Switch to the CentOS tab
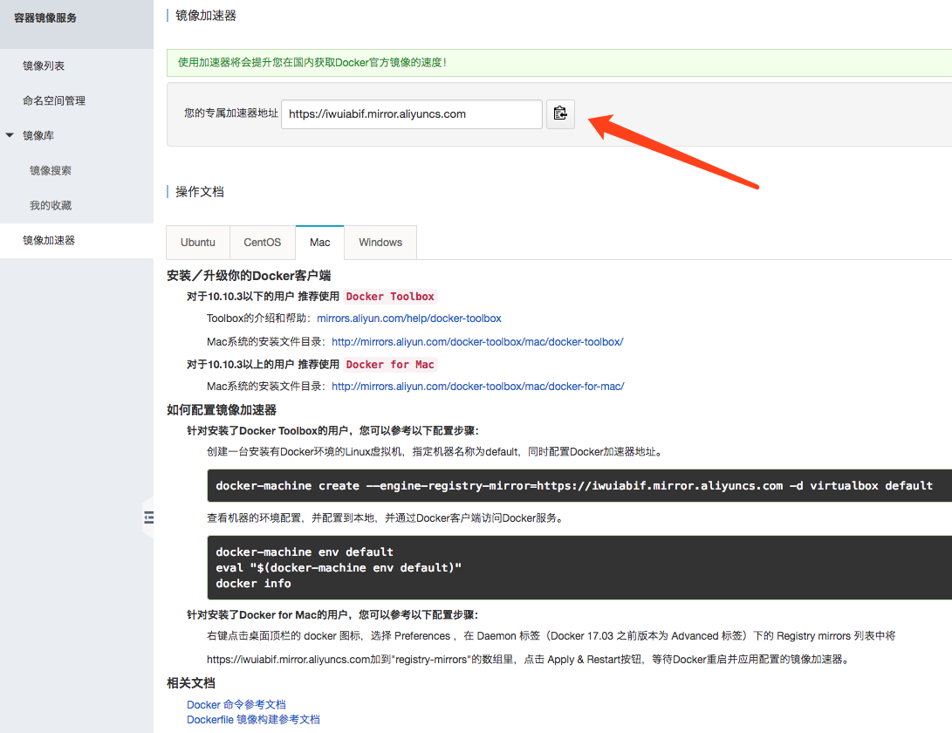The width and height of the screenshot is (952, 733). (263, 243)
